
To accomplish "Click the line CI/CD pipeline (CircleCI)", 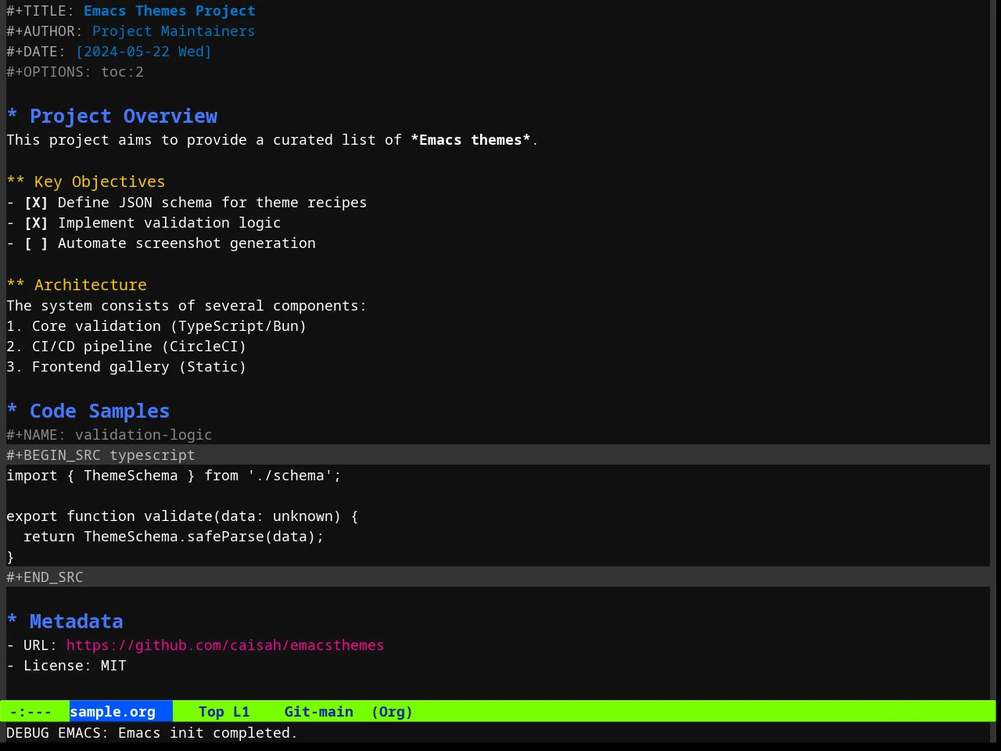I will [126, 347].
